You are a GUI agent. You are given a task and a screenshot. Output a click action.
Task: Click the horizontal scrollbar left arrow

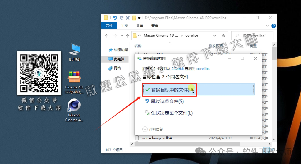(x=132, y=144)
